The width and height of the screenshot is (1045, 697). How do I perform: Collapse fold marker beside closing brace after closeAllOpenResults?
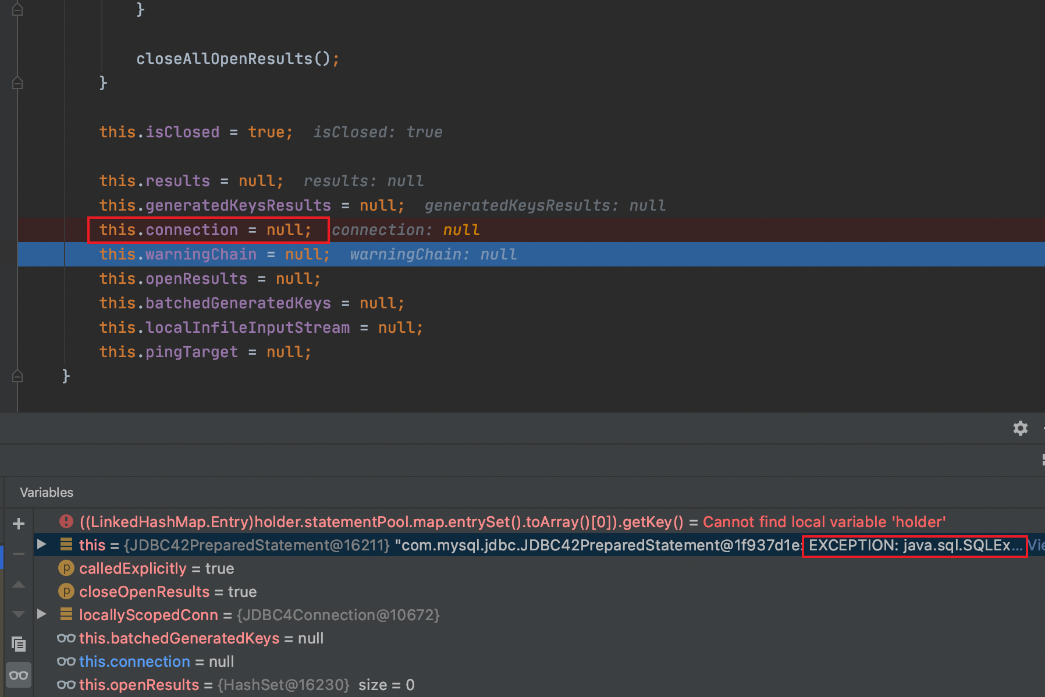tap(17, 83)
